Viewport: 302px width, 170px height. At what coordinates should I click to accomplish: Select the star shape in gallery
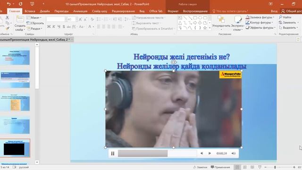(205, 28)
